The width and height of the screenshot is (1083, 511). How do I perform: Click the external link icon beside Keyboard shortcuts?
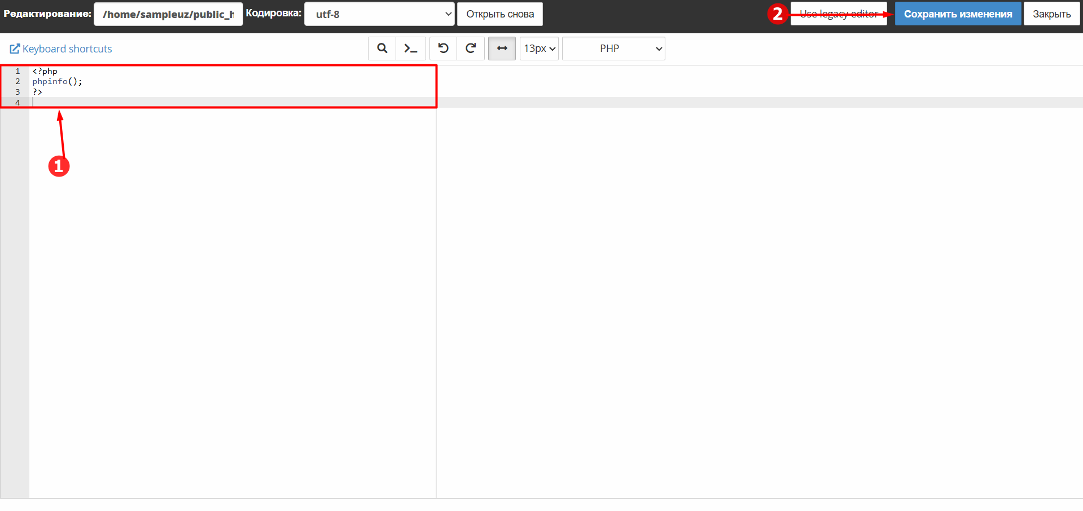[15, 49]
